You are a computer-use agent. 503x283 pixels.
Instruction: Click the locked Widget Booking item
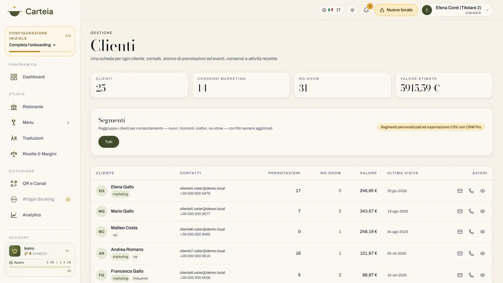(x=40, y=199)
